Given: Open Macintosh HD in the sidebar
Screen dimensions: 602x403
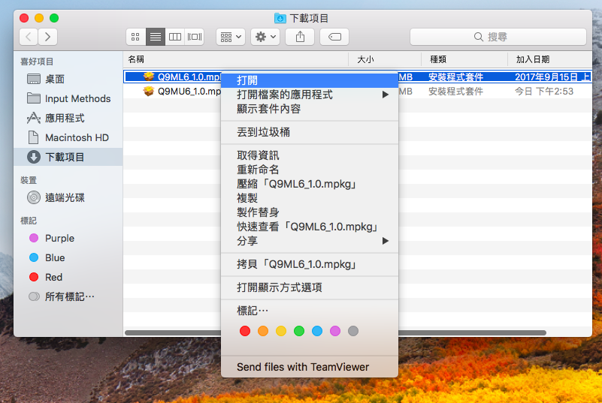Looking at the screenshot, I should (x=68, y=137).
